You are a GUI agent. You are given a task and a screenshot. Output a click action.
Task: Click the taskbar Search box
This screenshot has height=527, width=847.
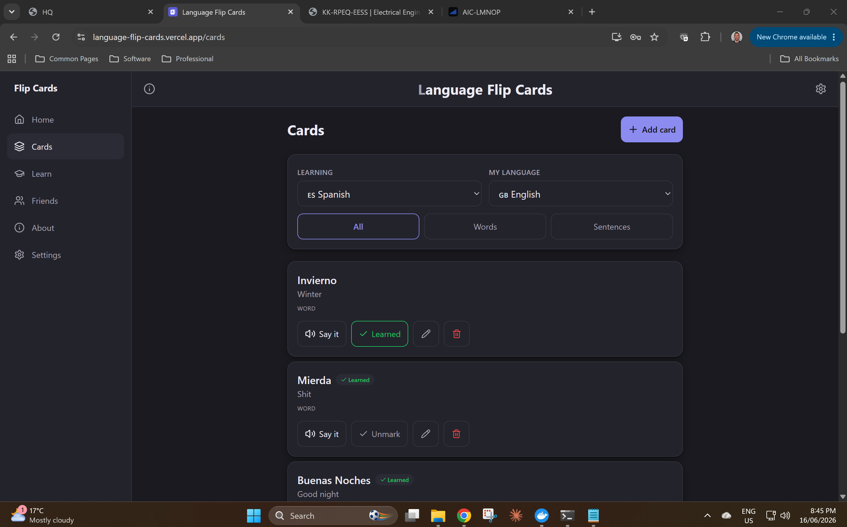click(333, 516)
